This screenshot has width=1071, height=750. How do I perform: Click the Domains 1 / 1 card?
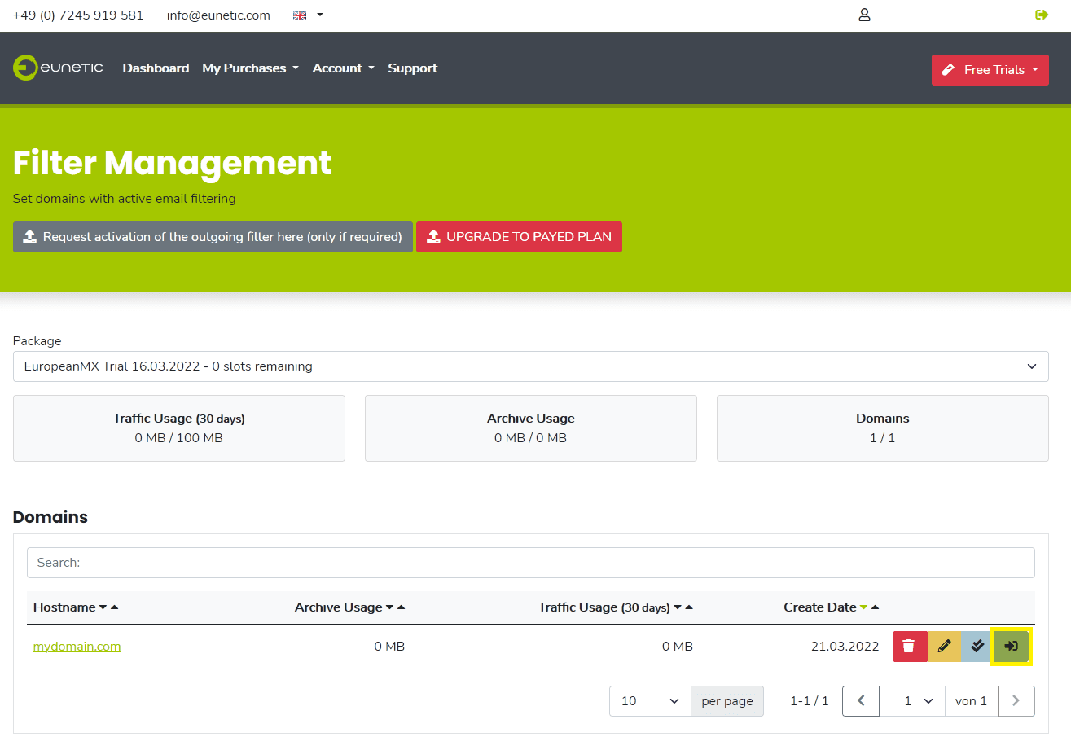point(883,428)
